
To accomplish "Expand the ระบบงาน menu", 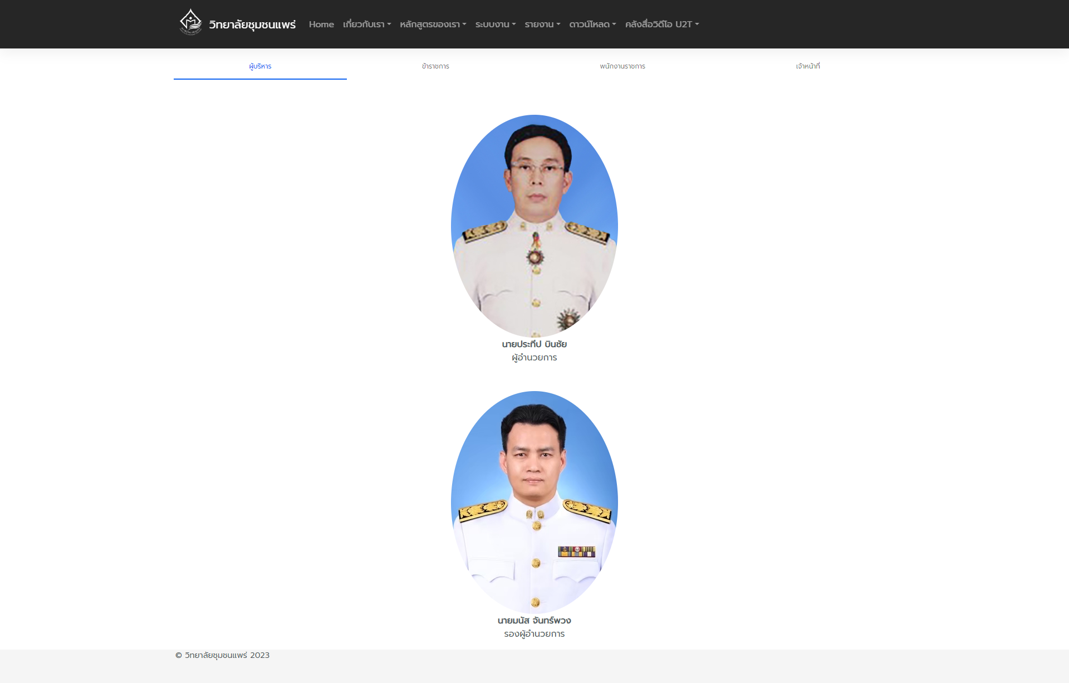I will click(x=496, y=25).
